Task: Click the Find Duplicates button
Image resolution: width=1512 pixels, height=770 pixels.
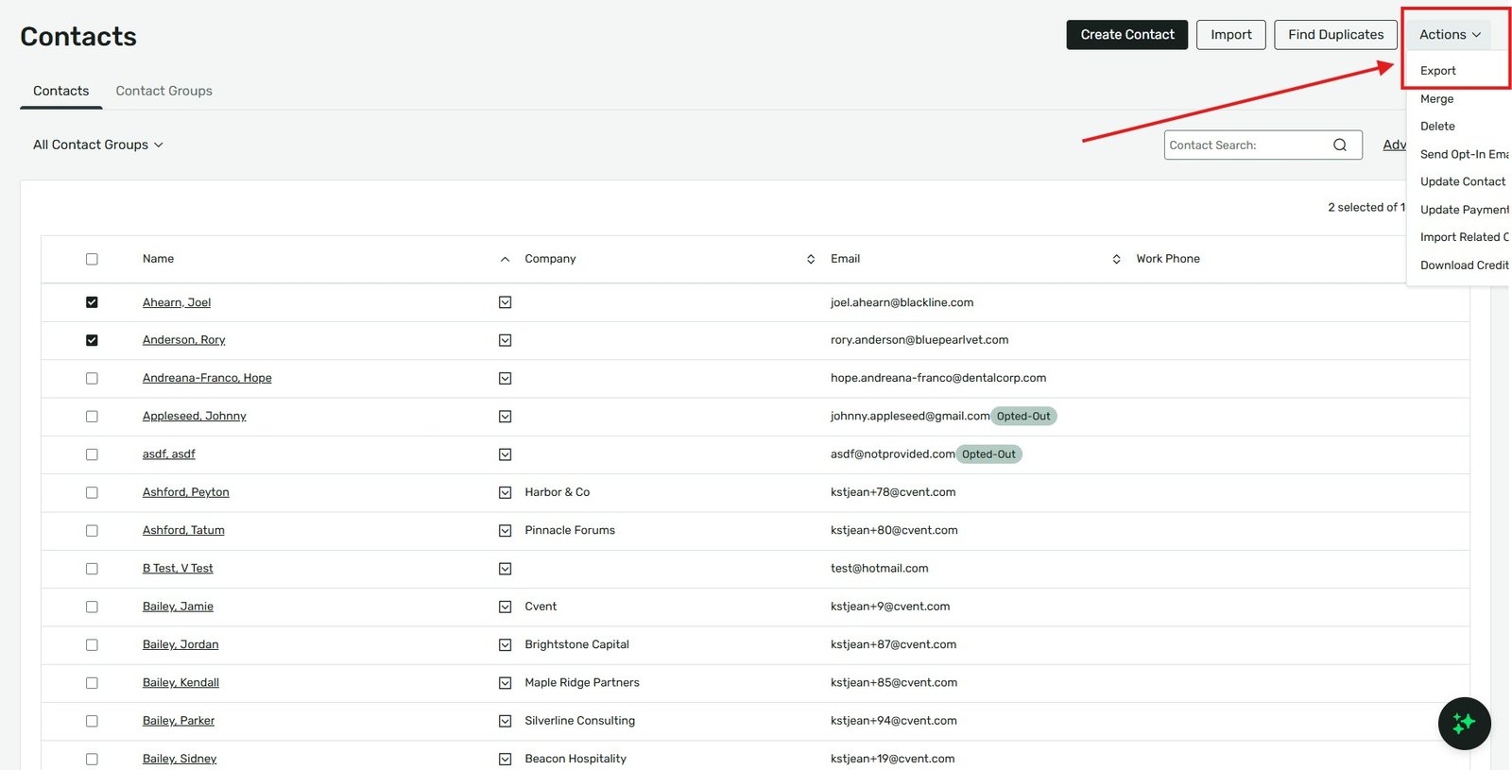Action: pyautogui.click(x=1335, y=35)
